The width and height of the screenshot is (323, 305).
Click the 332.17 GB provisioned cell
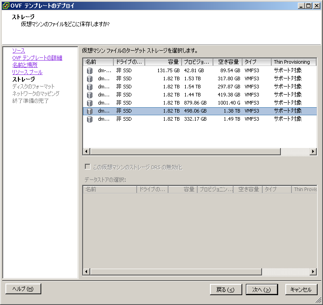coord(195,119)
